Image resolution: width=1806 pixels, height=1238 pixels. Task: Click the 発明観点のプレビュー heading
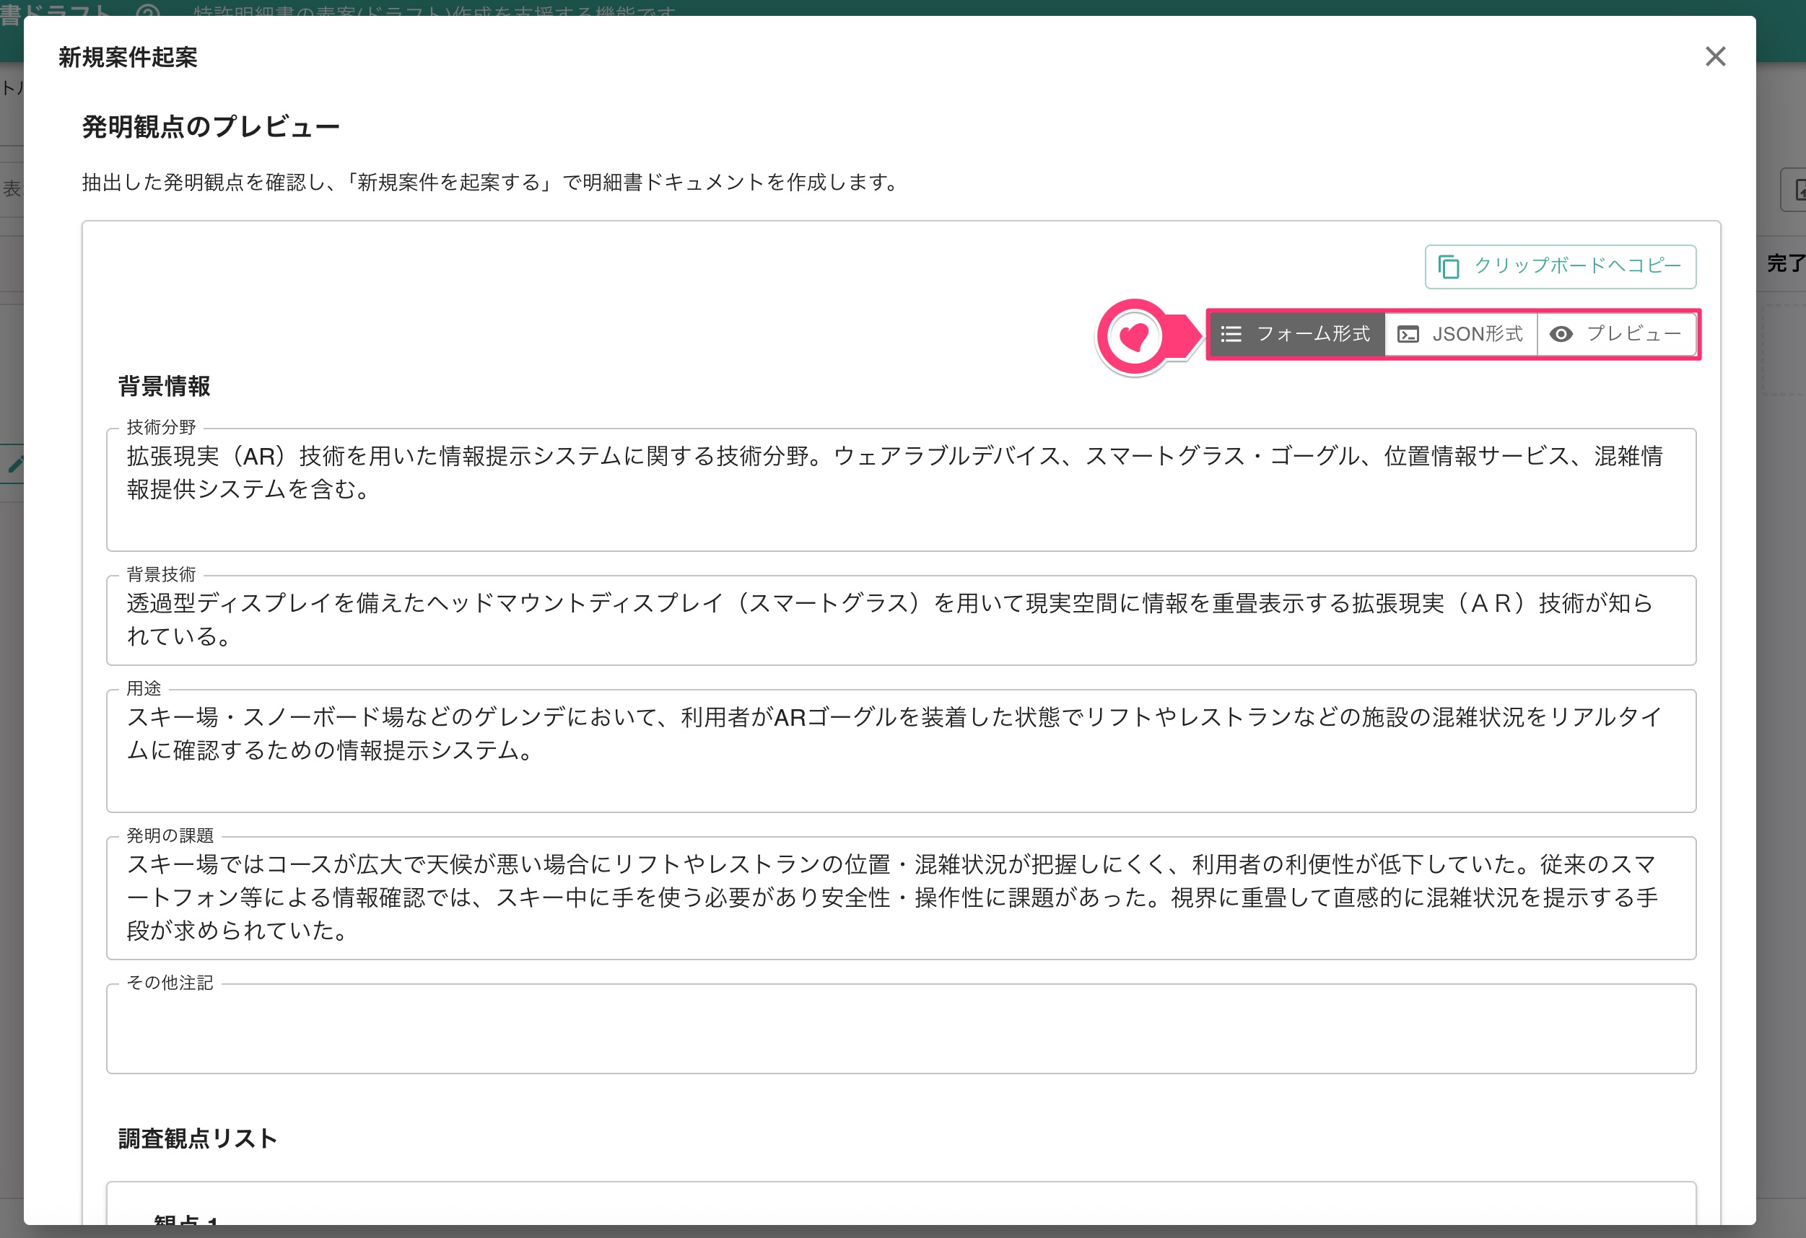pos(211,126)
